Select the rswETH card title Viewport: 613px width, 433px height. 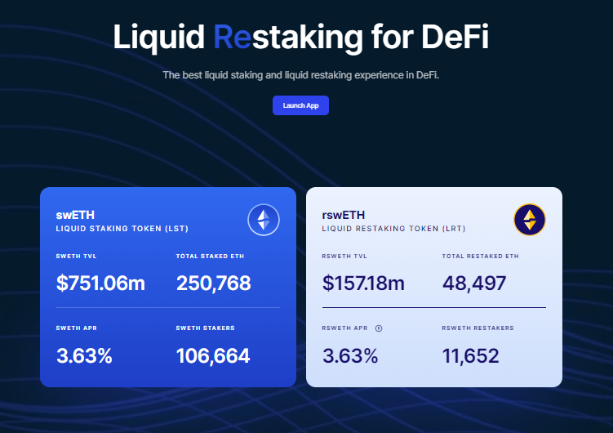click(344, 215)
